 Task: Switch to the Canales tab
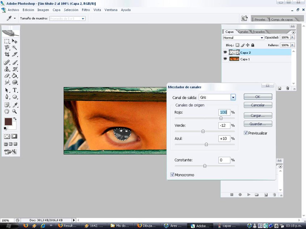(243, 32)
